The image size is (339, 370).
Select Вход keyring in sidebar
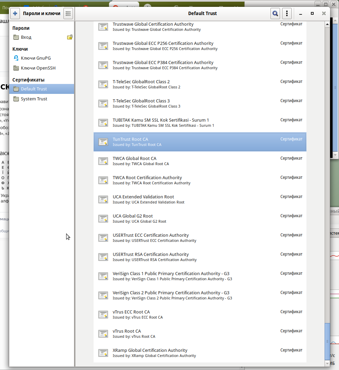[x=42, y=37]
